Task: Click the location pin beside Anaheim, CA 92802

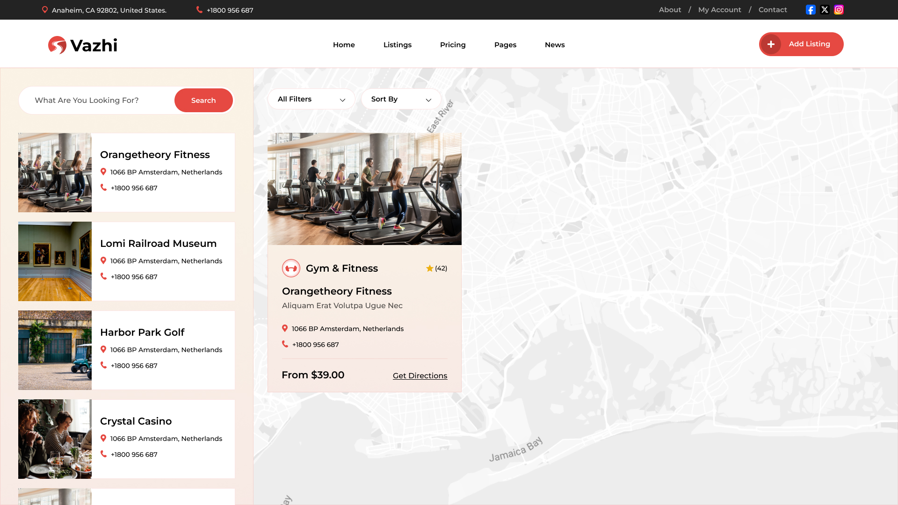Action: (x=45, y=9)
